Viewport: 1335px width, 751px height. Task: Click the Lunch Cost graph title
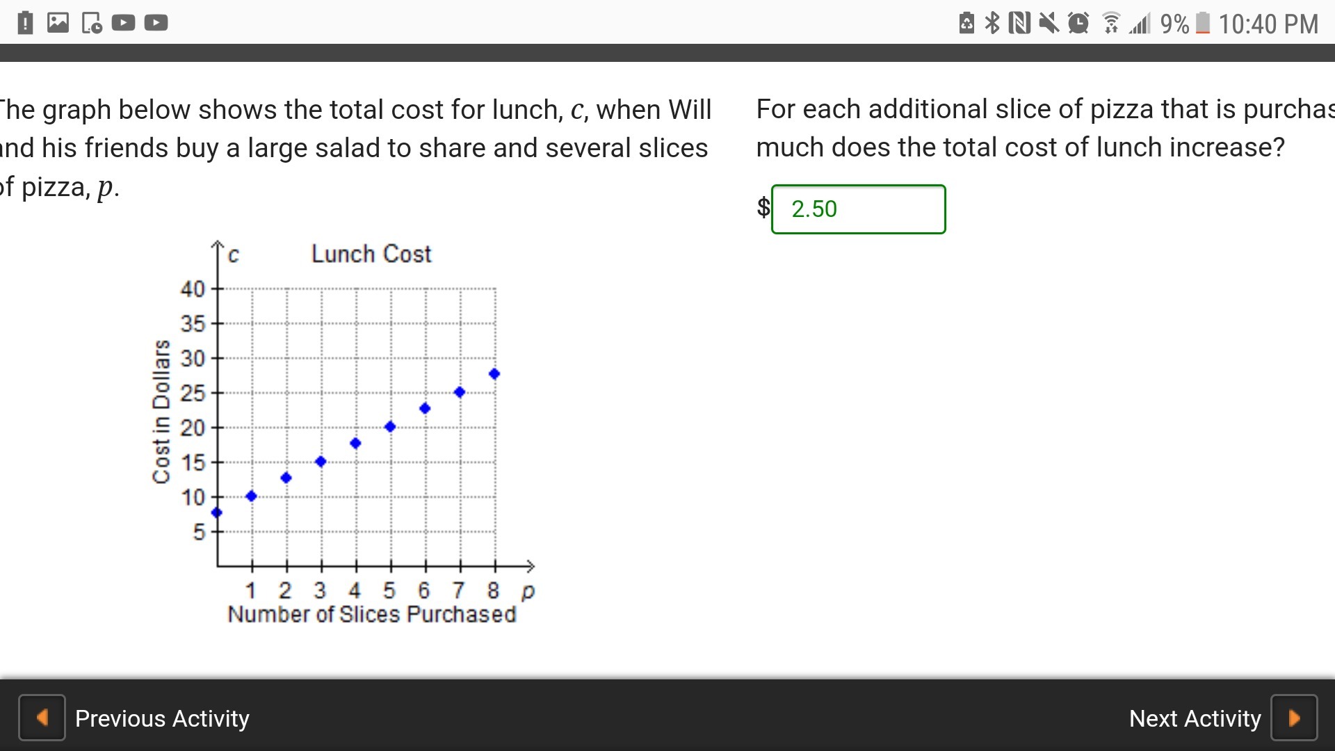pos(371,254)
